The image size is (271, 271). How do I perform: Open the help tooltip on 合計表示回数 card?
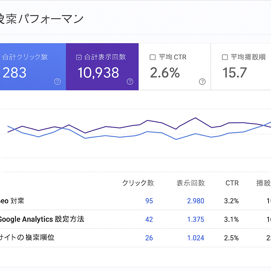(x=130, y=82)
